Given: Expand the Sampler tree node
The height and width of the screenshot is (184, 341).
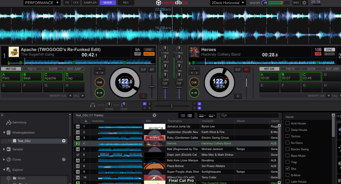Looking at the screenshot, I should pyautogui.click(x=4, y=149).
